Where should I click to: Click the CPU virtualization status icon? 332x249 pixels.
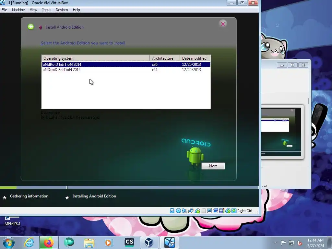click(222, 211)
